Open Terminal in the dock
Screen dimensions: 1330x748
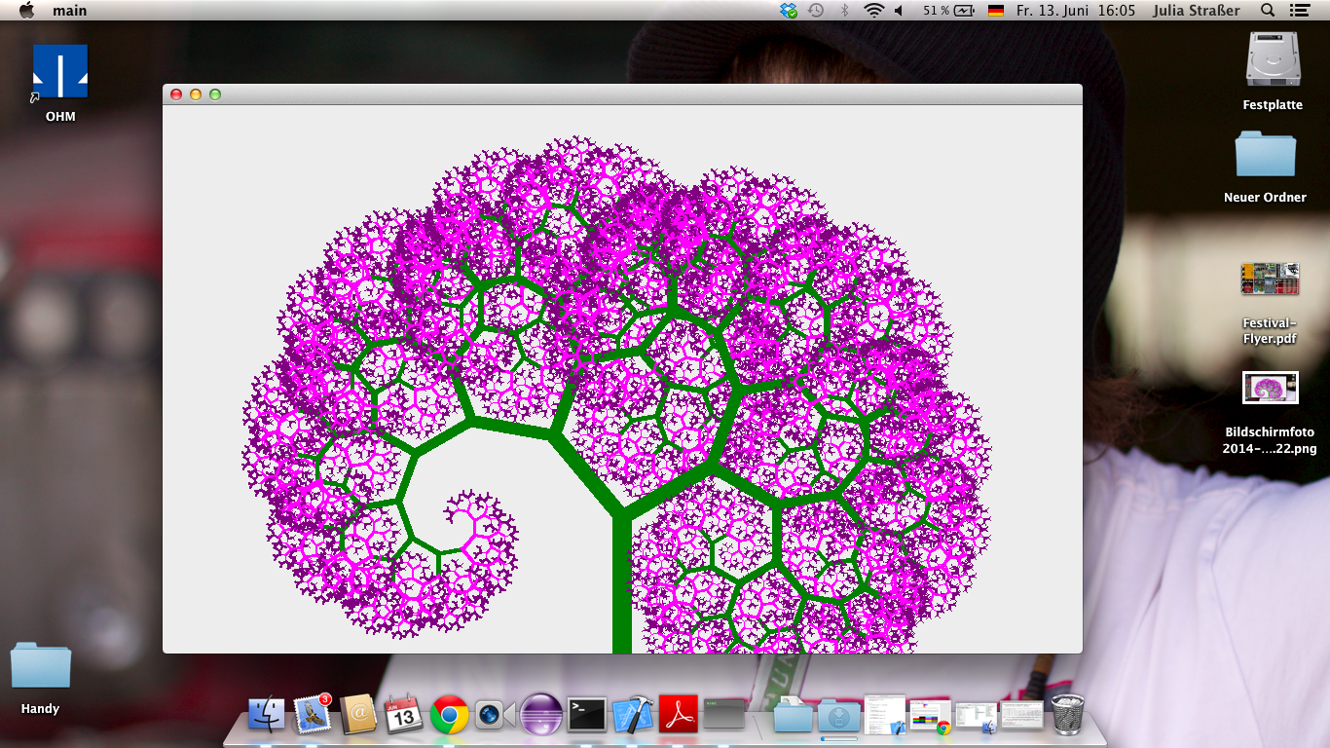click(x=587, y=715)
